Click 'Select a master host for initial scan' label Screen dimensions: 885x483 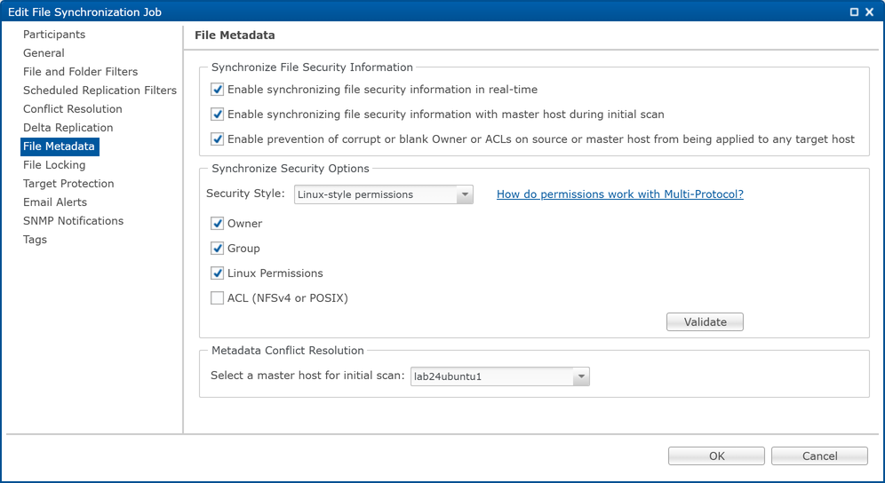(307, 376)
